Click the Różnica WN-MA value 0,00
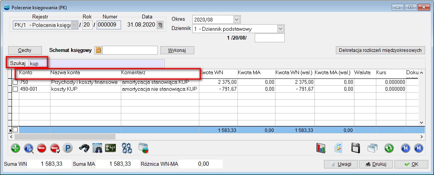Viewport: 434px width, 175px height. coord(201,164)
